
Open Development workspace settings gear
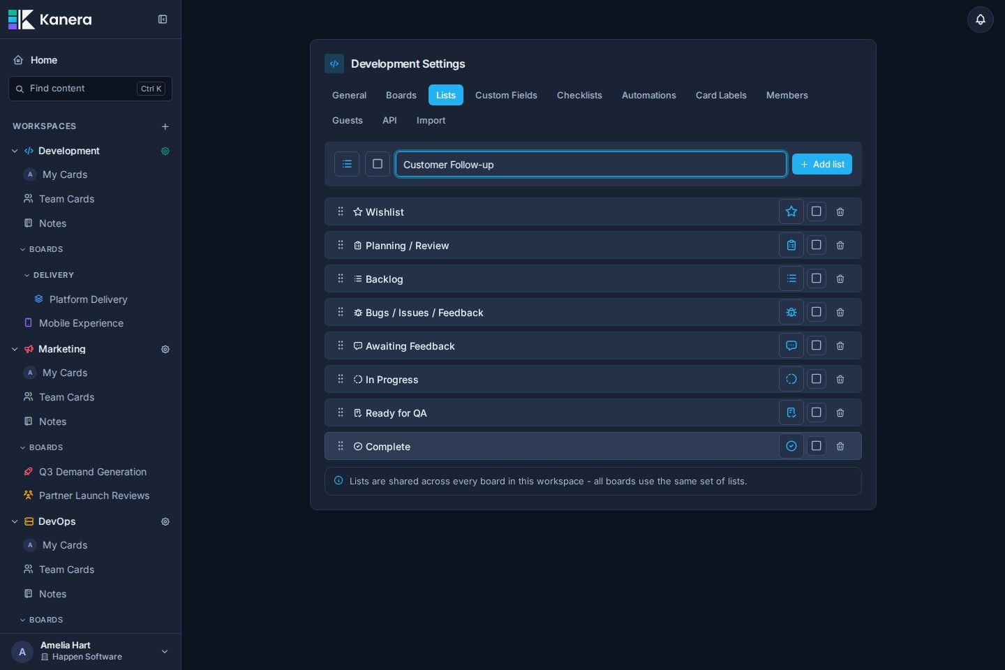(165, 151)
